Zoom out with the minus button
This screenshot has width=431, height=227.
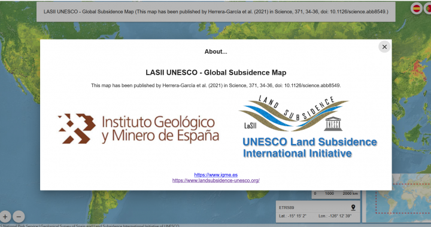19,217
